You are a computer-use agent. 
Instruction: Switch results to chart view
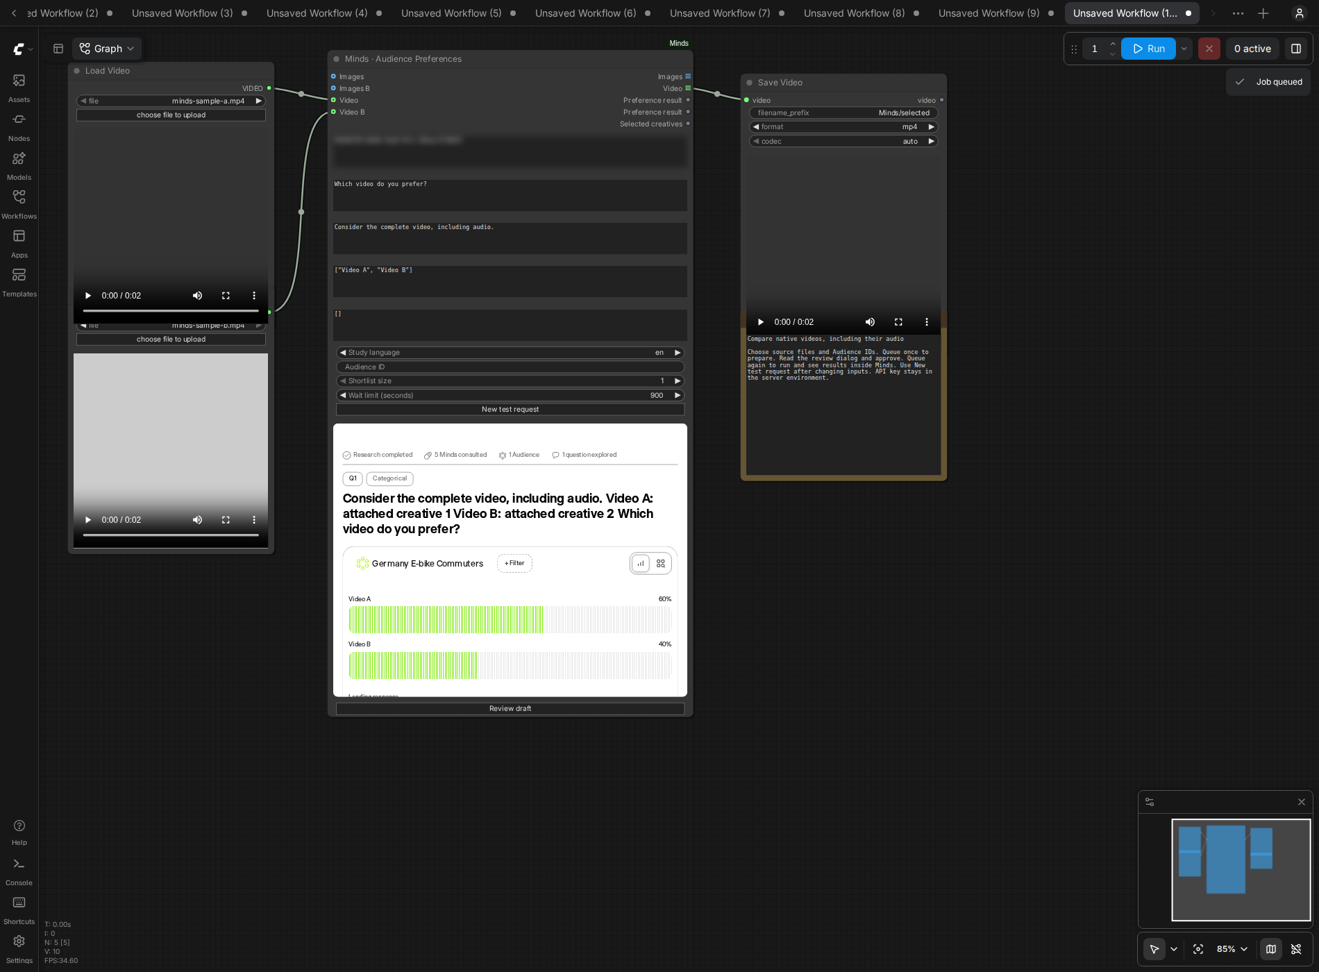[x=641, y=564]
